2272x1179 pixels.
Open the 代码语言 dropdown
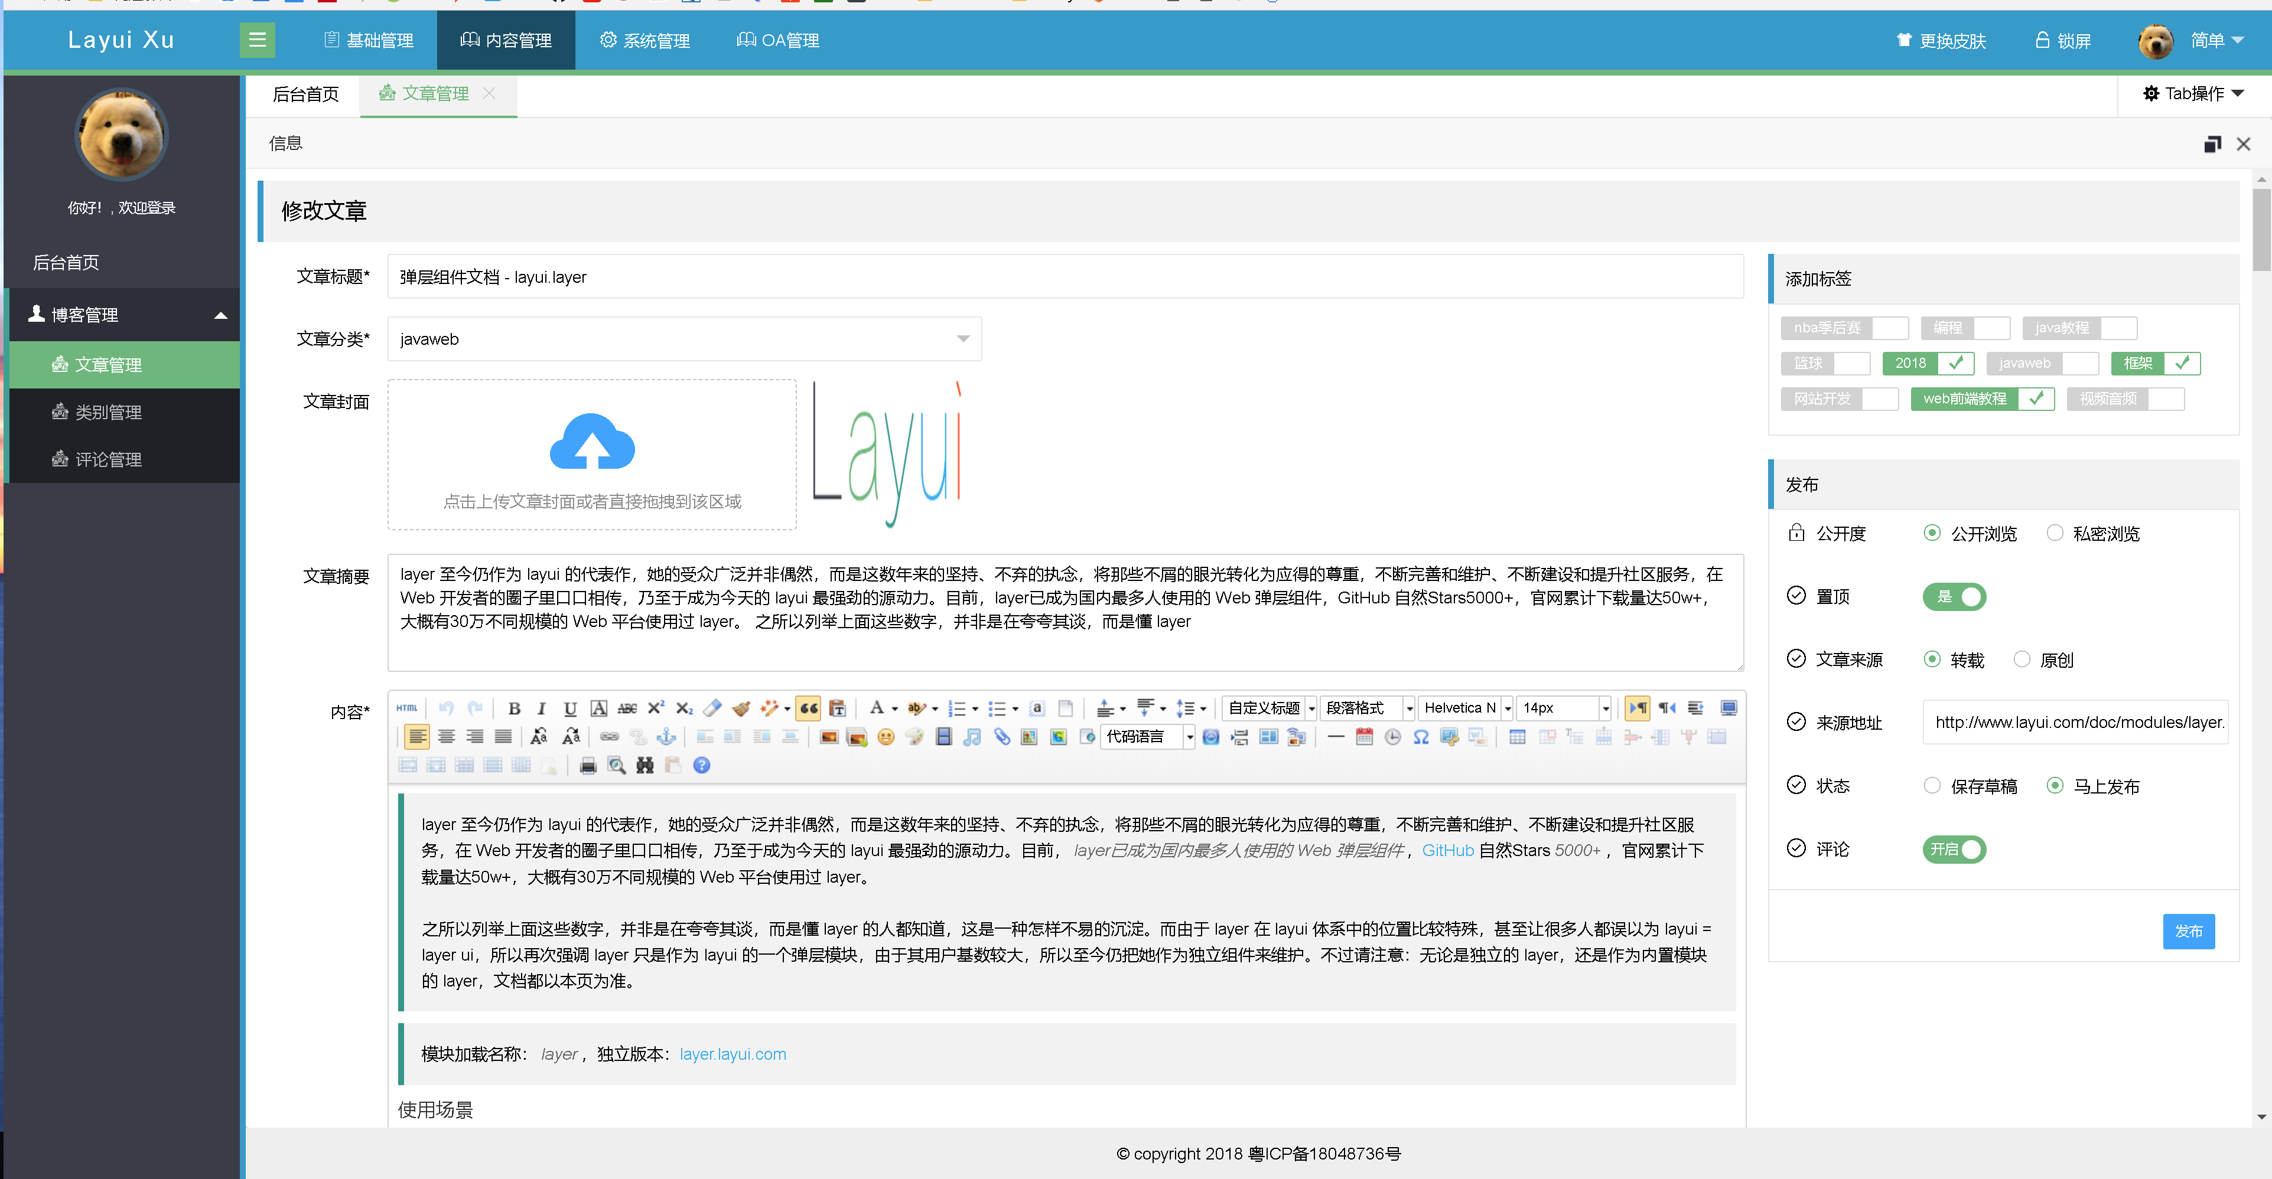[1148, 737]
